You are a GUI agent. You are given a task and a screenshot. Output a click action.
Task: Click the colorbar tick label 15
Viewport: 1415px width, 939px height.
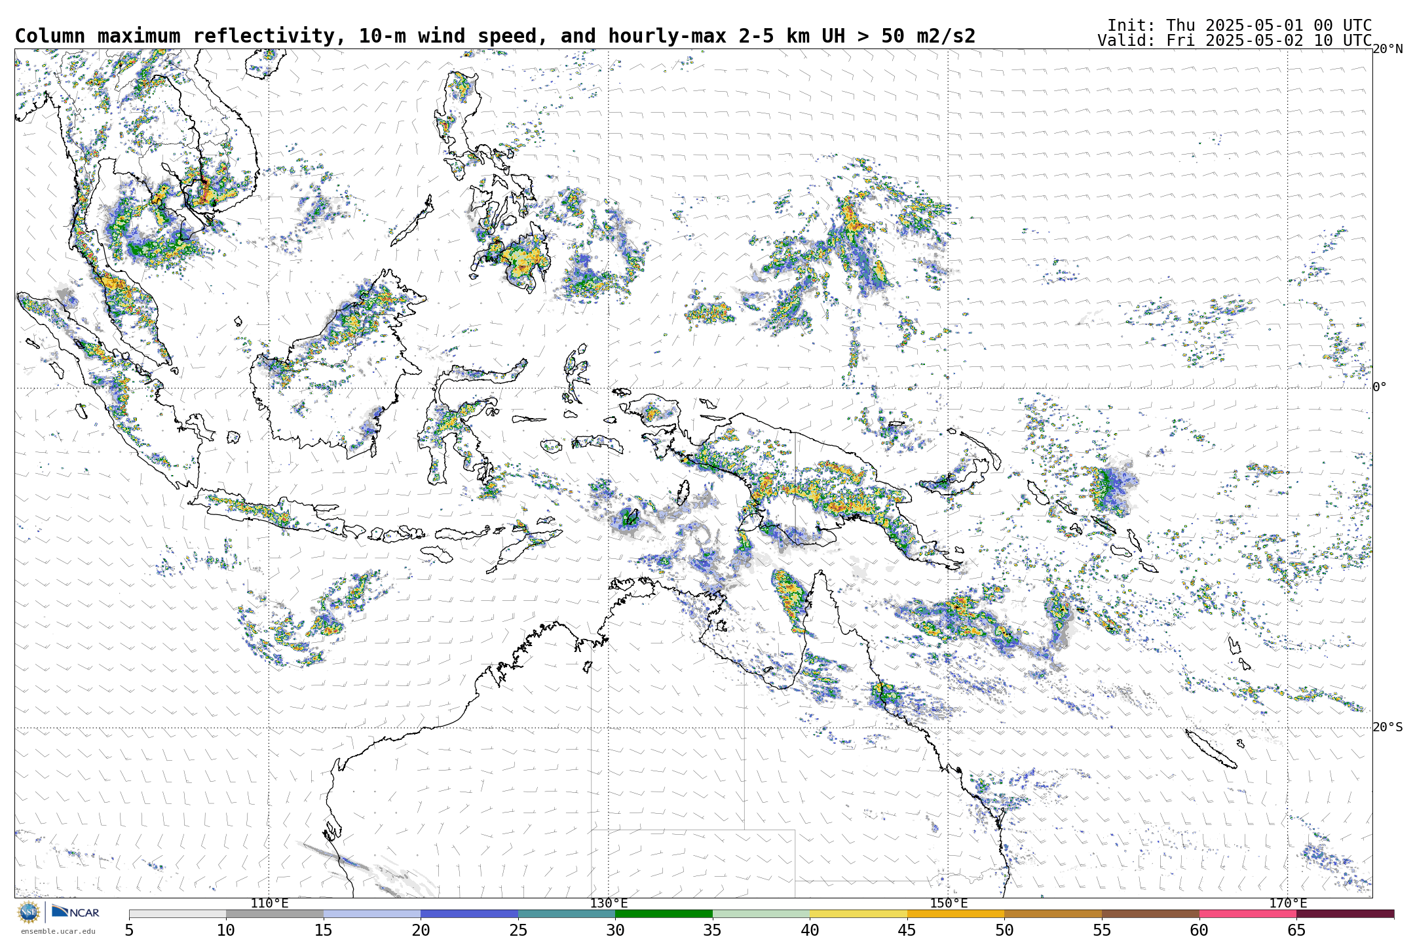pyautogui.click(x=324, y=930)
